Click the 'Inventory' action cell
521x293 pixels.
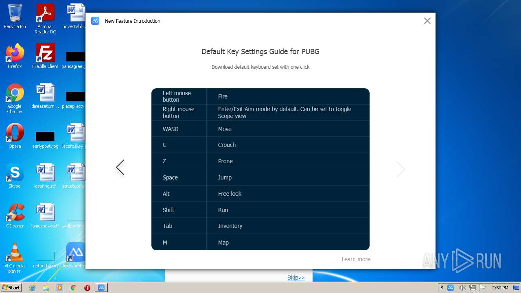click(x=288, y=226)
